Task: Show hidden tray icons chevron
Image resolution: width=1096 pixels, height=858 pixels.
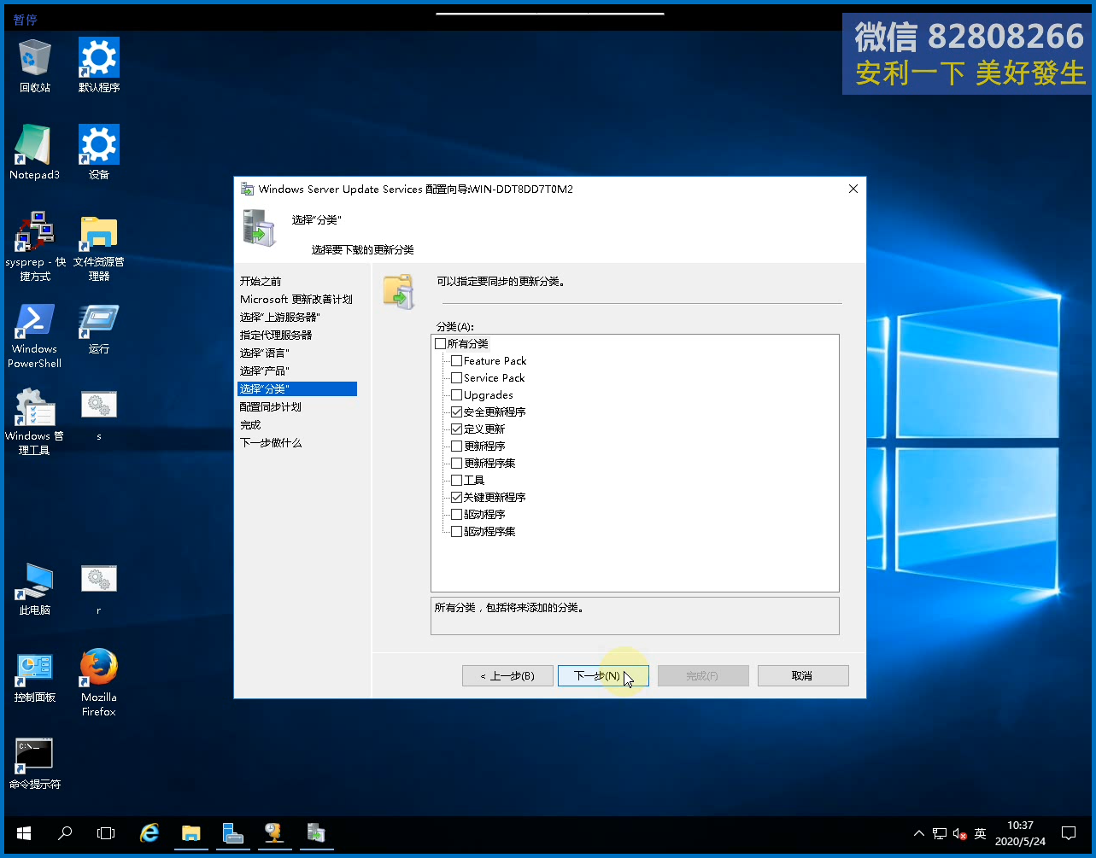Action: click(x=919, y=833)
